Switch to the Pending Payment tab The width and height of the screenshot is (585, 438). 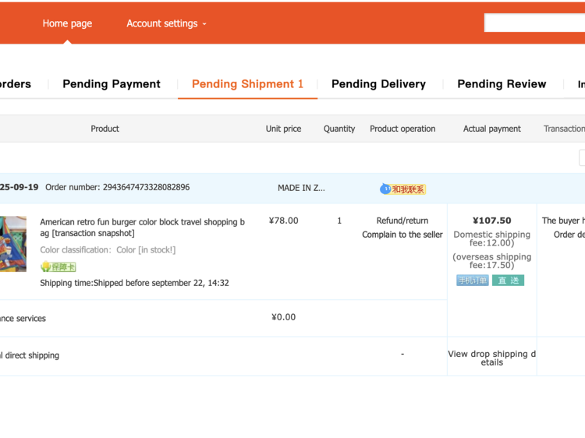pyautogui.click(x=112, y=84)
